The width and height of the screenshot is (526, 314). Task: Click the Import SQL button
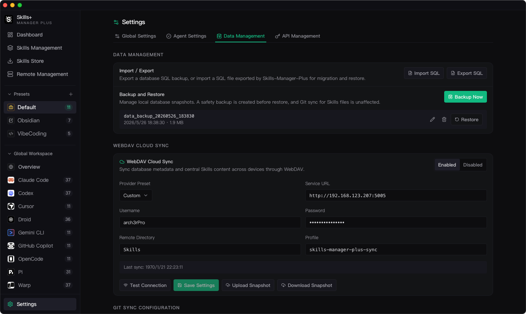click(x=424, y=73)
